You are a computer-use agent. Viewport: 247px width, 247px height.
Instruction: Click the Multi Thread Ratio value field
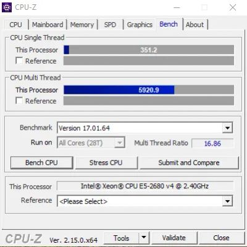click(x=212, y=143)
